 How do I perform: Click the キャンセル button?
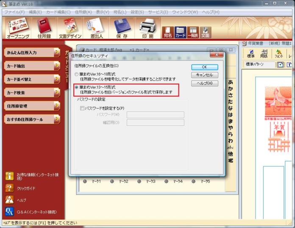pyautogui.click(x=205, y=75)
